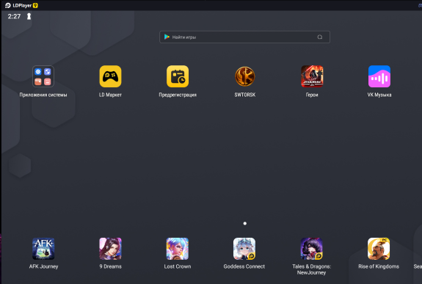Click the SWTORSK label text
Image resolution: width=422 pixels, height=284 pixels.
(x=245, y=95)
